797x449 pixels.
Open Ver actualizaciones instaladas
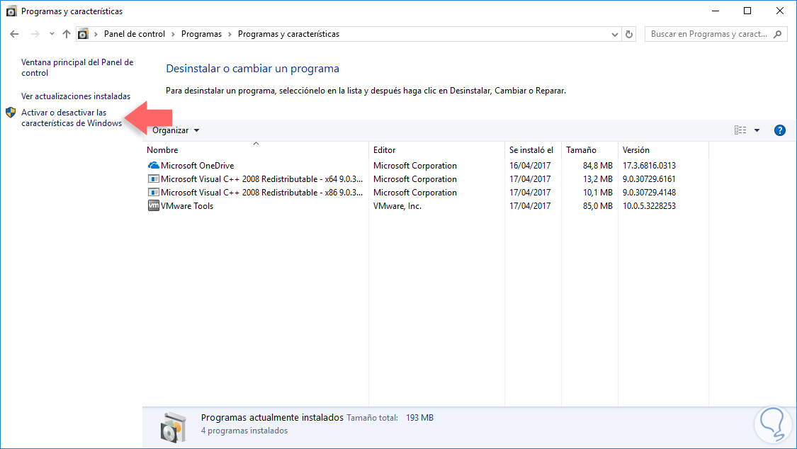click(x=76, y=96)
